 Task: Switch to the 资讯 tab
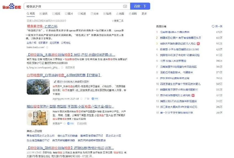coord(43,14)
